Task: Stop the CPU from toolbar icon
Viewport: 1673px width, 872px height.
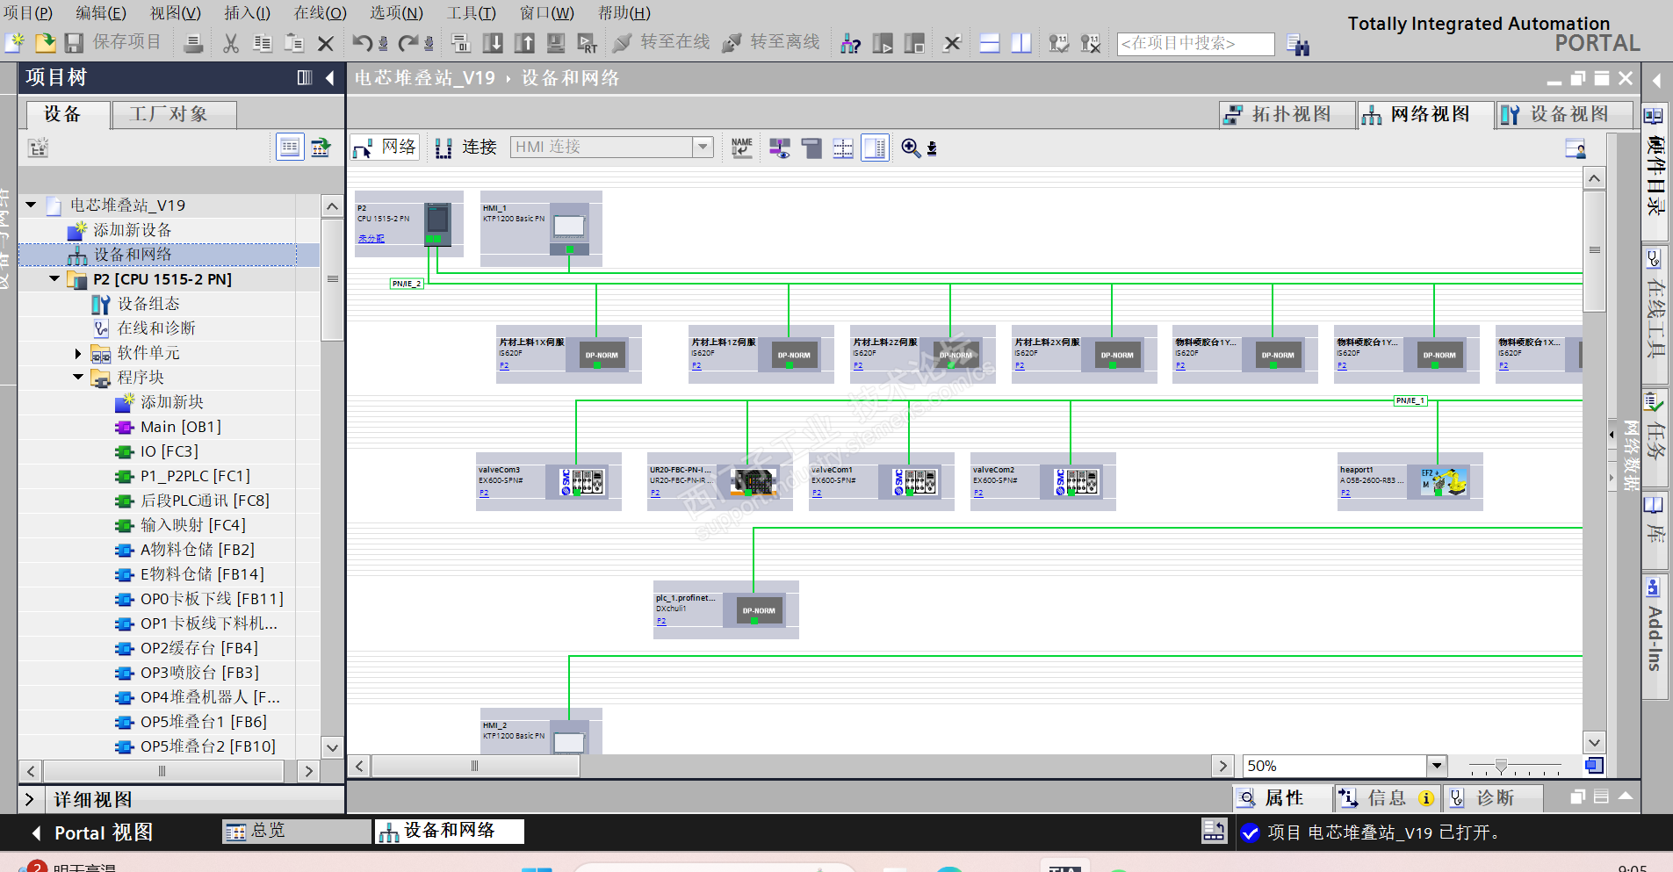Action: pos(914,43)
